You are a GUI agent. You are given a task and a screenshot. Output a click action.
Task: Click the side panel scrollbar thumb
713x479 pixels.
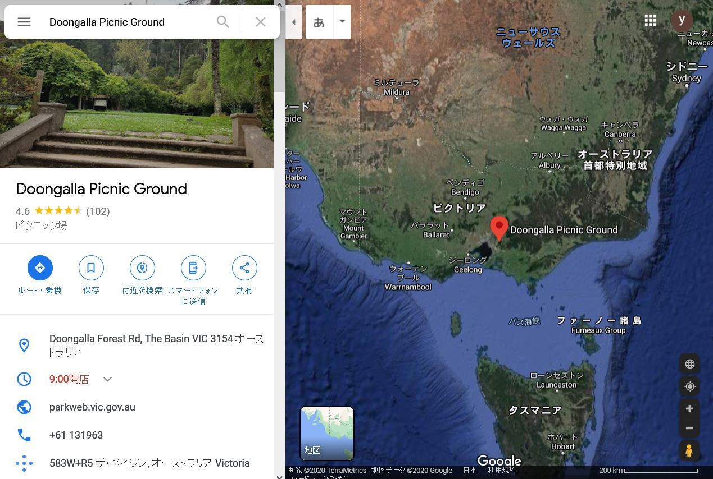tap(279, 52)
